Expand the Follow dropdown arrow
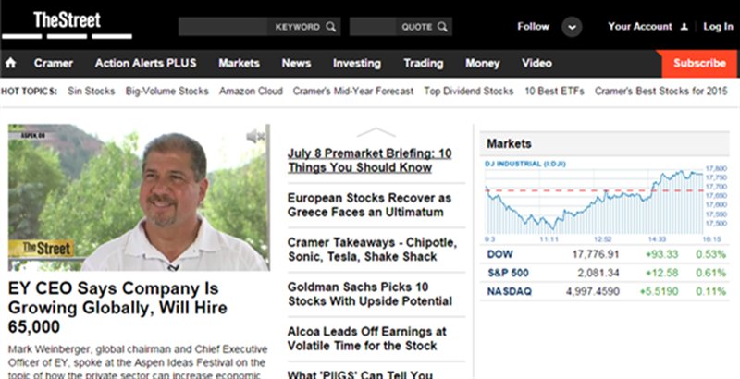Image resolution: width=740 pixels, height=379 pixels. tap(572, 27)
